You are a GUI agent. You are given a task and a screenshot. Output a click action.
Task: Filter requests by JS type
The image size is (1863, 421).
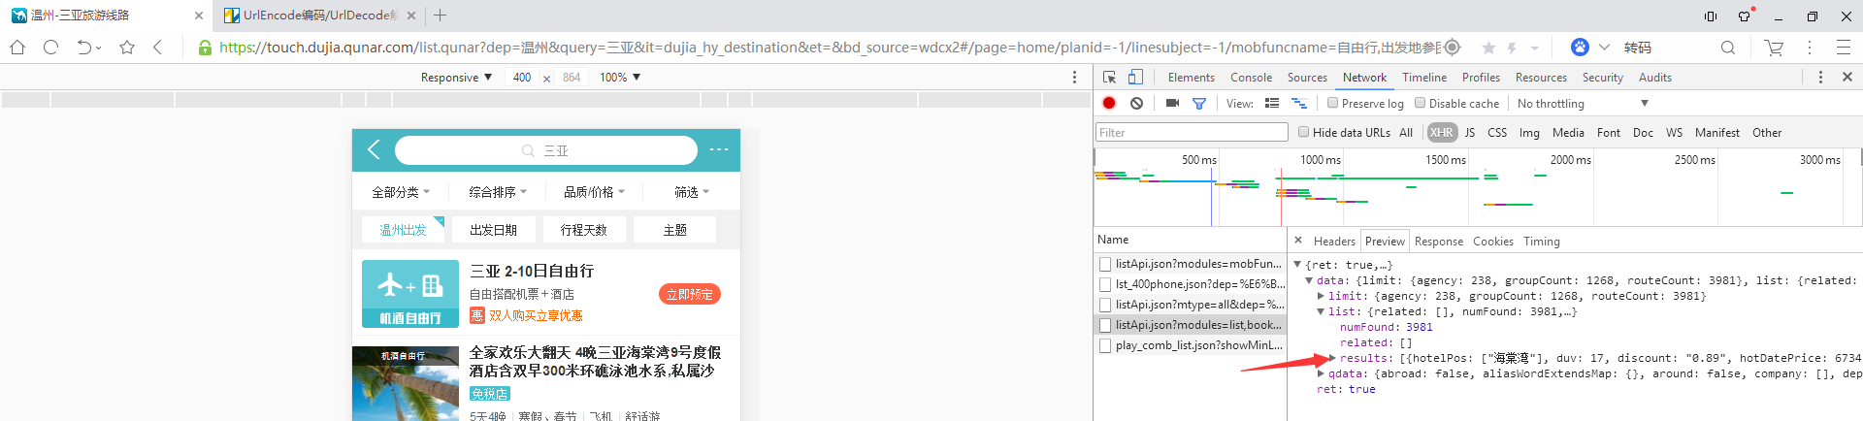[1470, 133]
